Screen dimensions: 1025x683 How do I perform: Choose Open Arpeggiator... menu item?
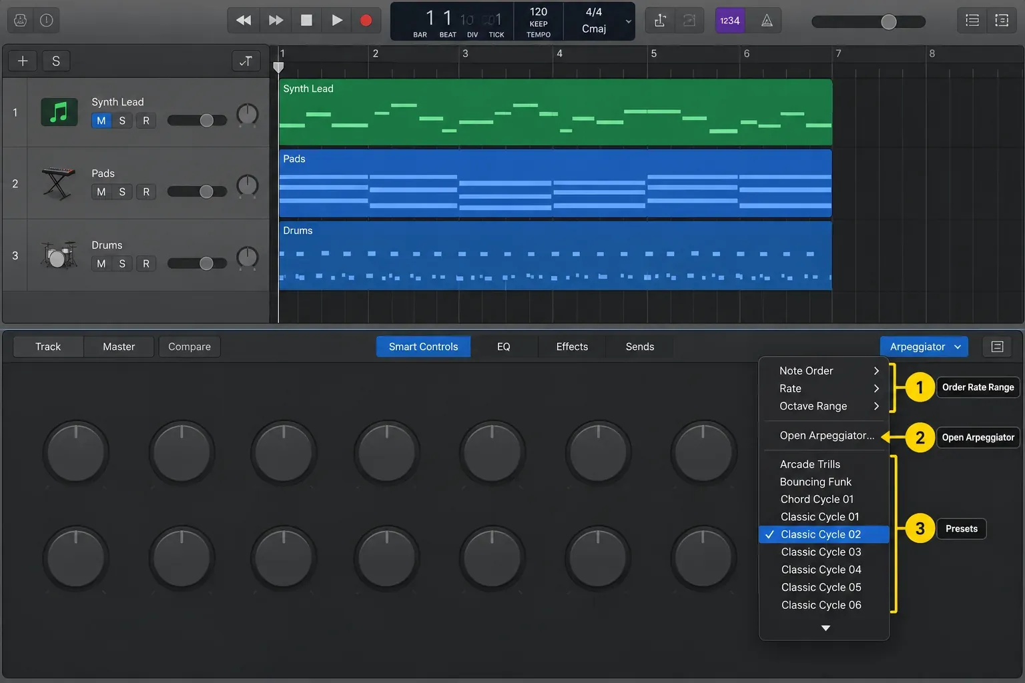pyautogui.click(x=824, y=436)
